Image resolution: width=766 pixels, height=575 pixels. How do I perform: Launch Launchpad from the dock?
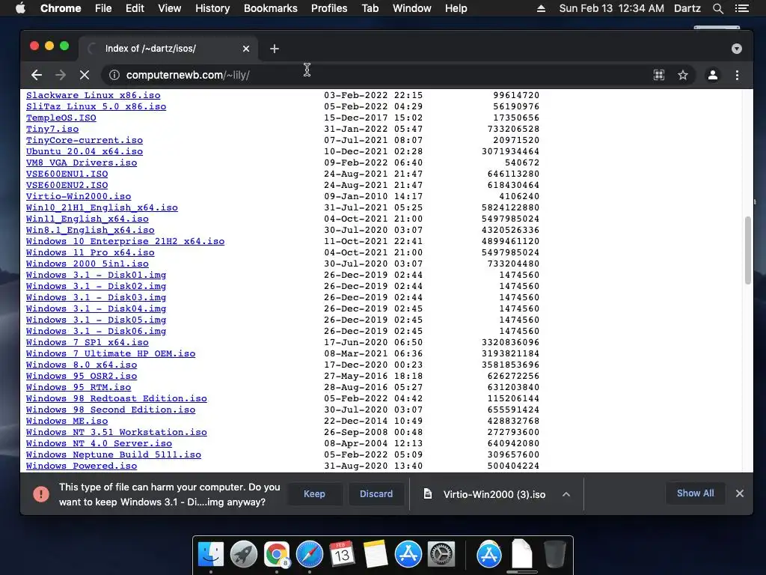pos(244,555)
